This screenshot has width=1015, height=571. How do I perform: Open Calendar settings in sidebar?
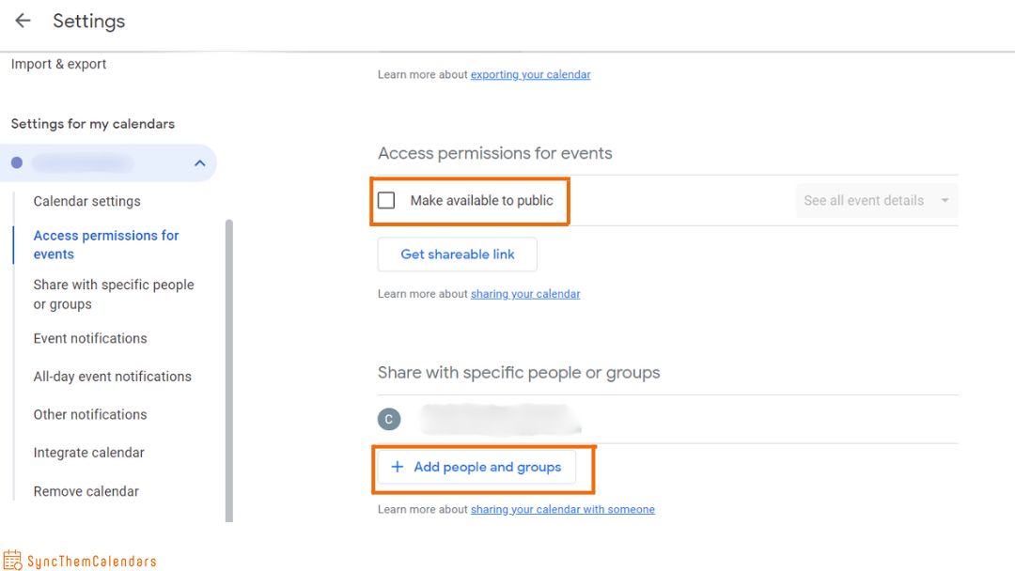pyautogui.click(x=86, y=201)
